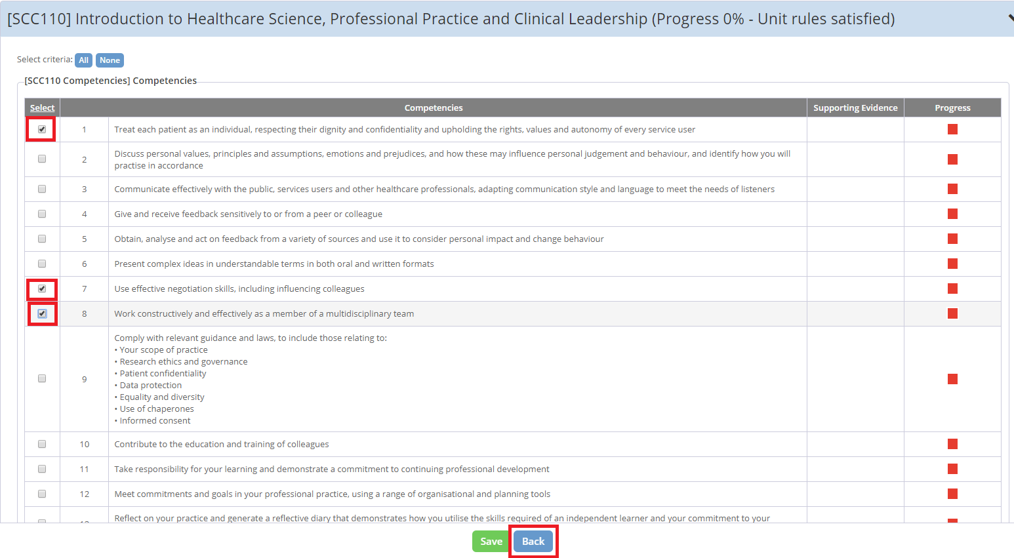This screenshot has width=1014, height=558.
Task: Click red progress square for competency 10
Action: (952, 444)
